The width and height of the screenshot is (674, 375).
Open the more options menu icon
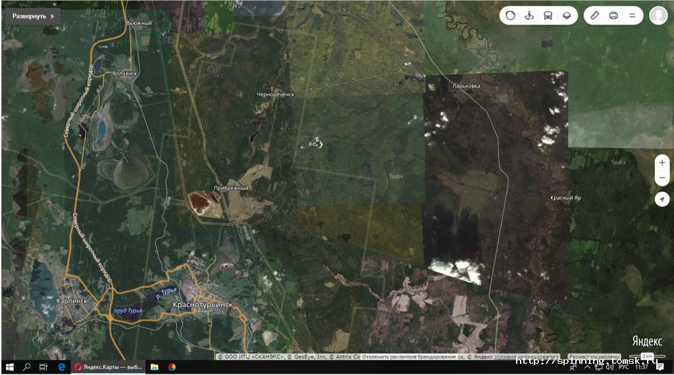pyautogui.click(x=633, y=16)
